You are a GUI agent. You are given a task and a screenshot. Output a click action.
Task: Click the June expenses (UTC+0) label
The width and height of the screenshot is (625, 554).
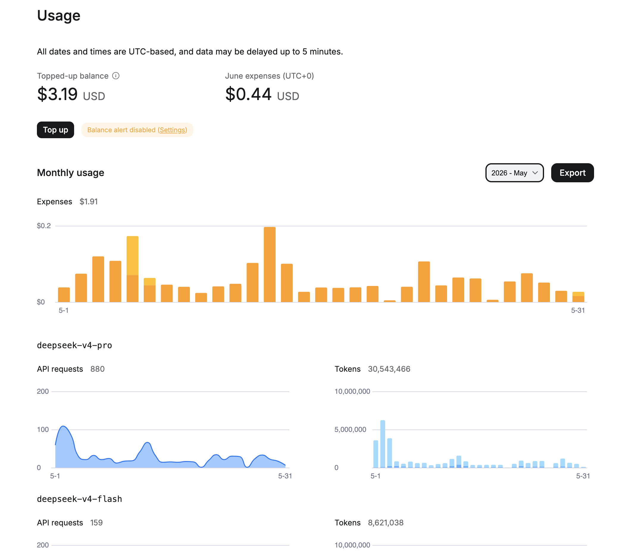click(x=269, y=76)
